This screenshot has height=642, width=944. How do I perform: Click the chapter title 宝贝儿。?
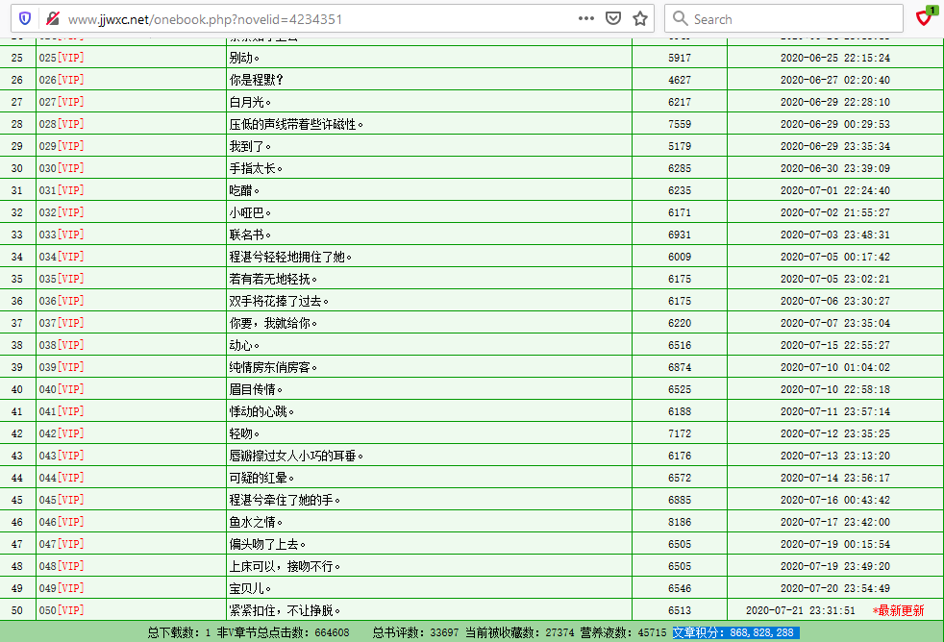point(250,588)
